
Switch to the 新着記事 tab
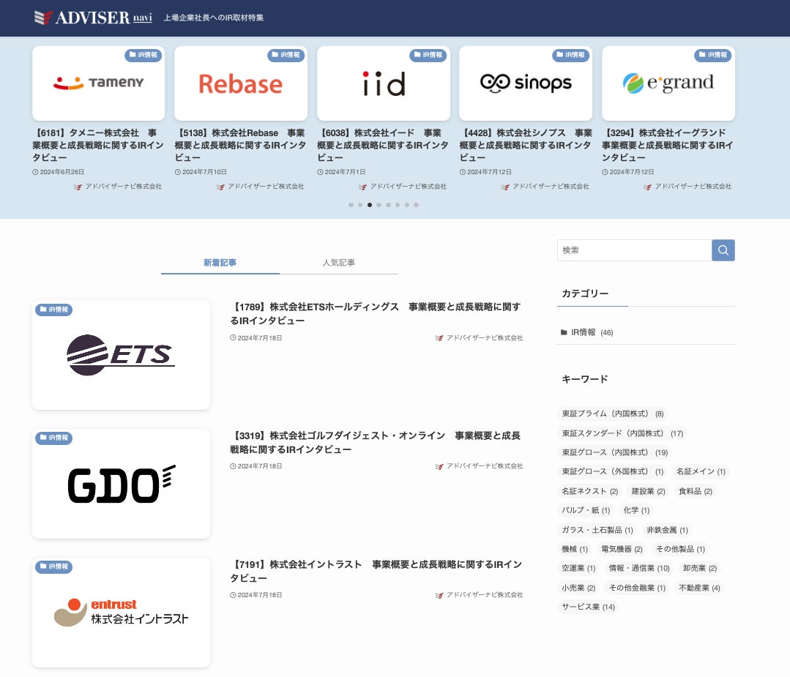pos(220,263)
